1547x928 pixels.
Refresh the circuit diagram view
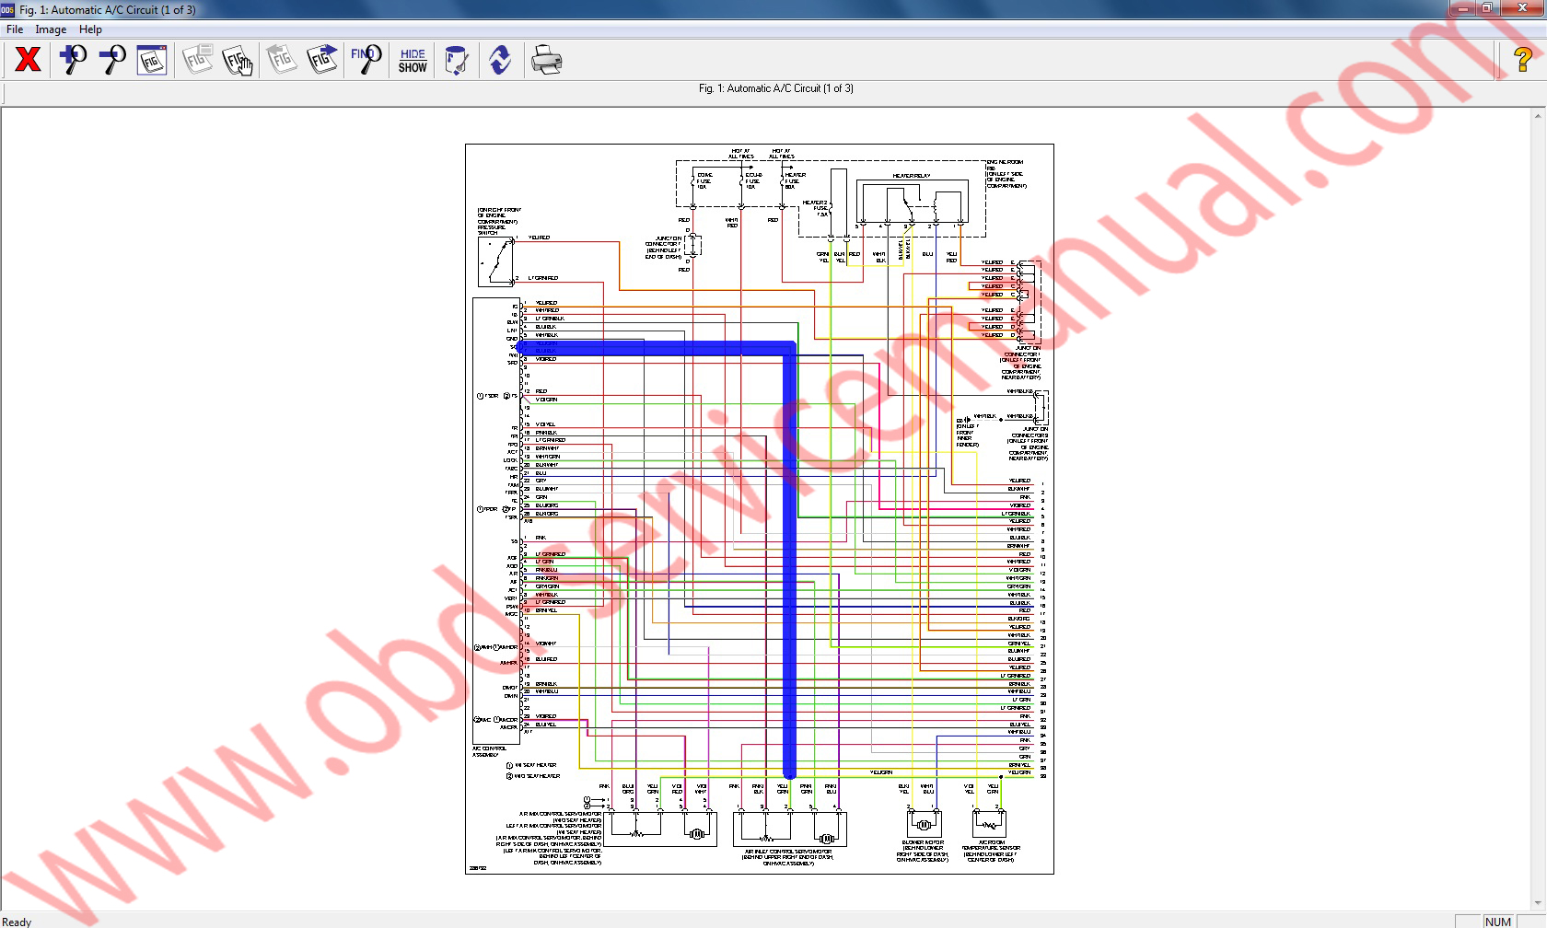pos(500,60)
